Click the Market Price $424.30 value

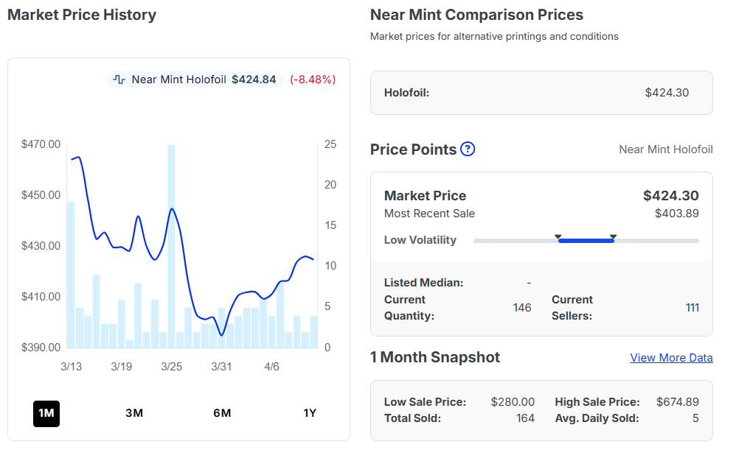click(670, 196)
